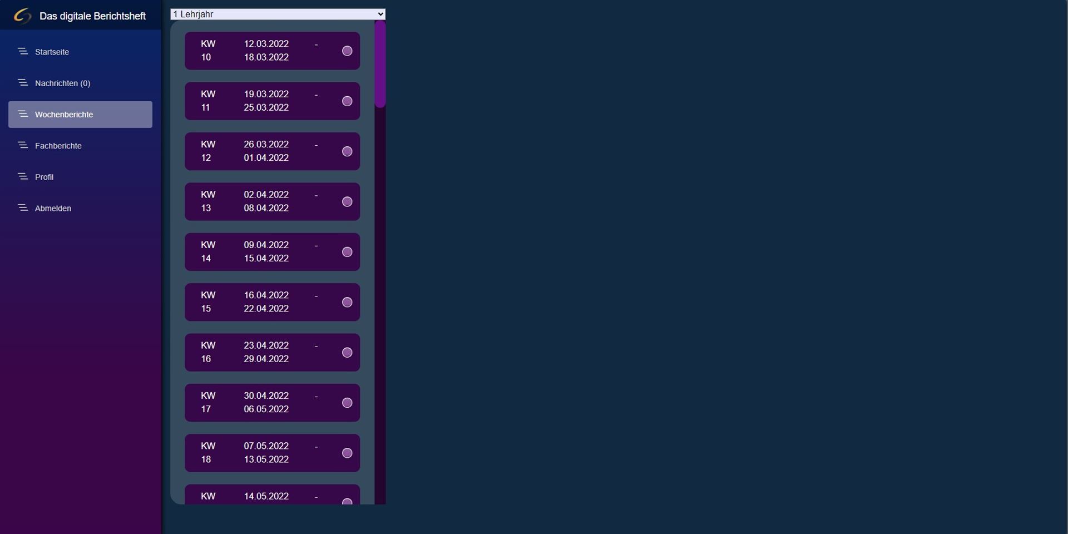Click the date 14.05.2022 in the last card
Viewport: 1068px width, 534px height.
pyautogui.click(x=266, y=496)
